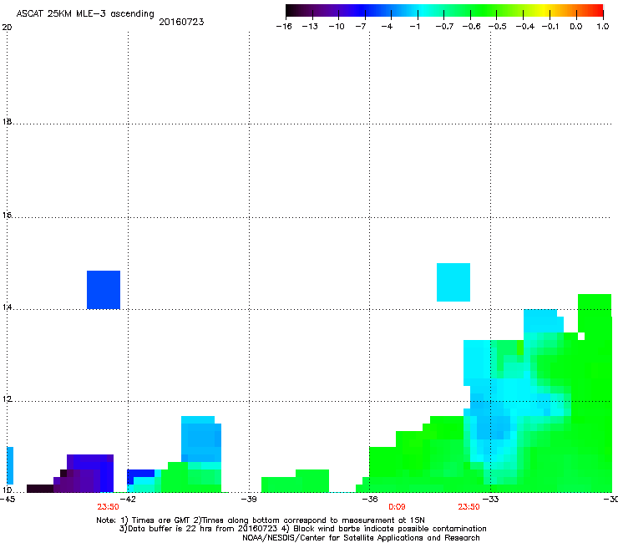Click the -4 colorbar label
The height and width of the screenshot is (543, 618).
click(x=387, y=27)
